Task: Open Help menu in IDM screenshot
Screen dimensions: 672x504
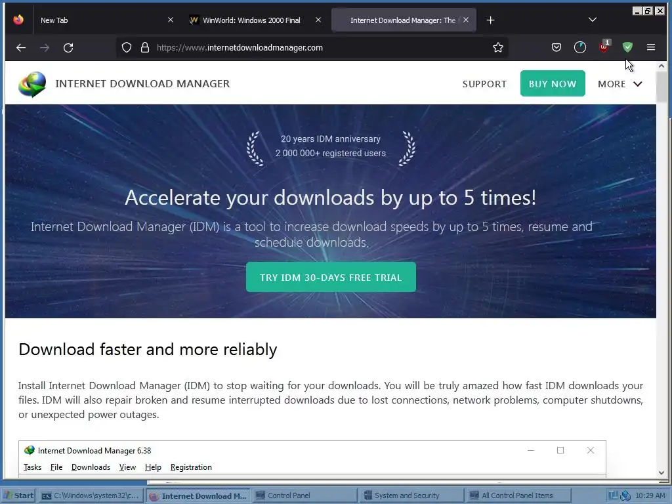Action: tap(153, 467)
